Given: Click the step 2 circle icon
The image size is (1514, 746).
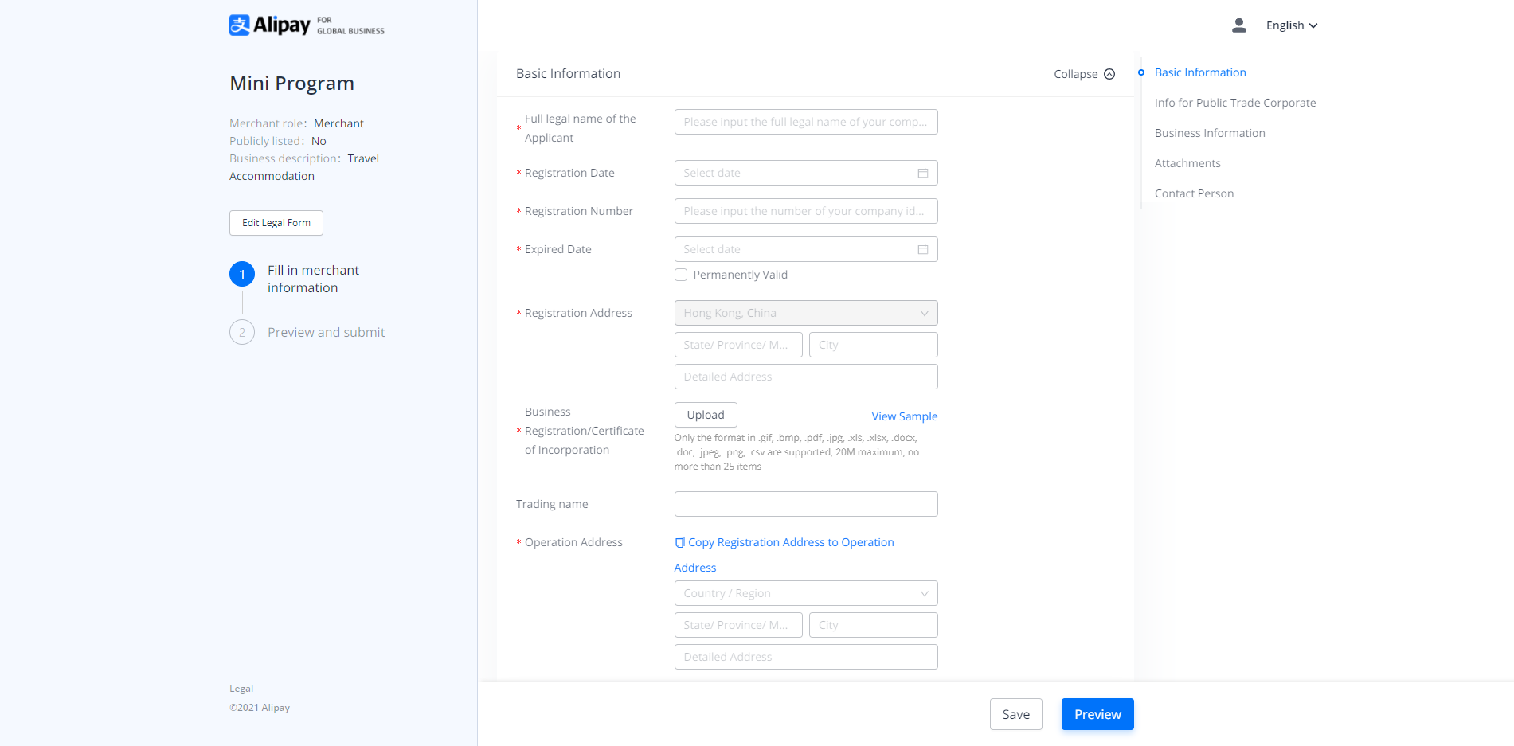Looking at the screenshot, I should pyautogui.click(x=242, y=332).
